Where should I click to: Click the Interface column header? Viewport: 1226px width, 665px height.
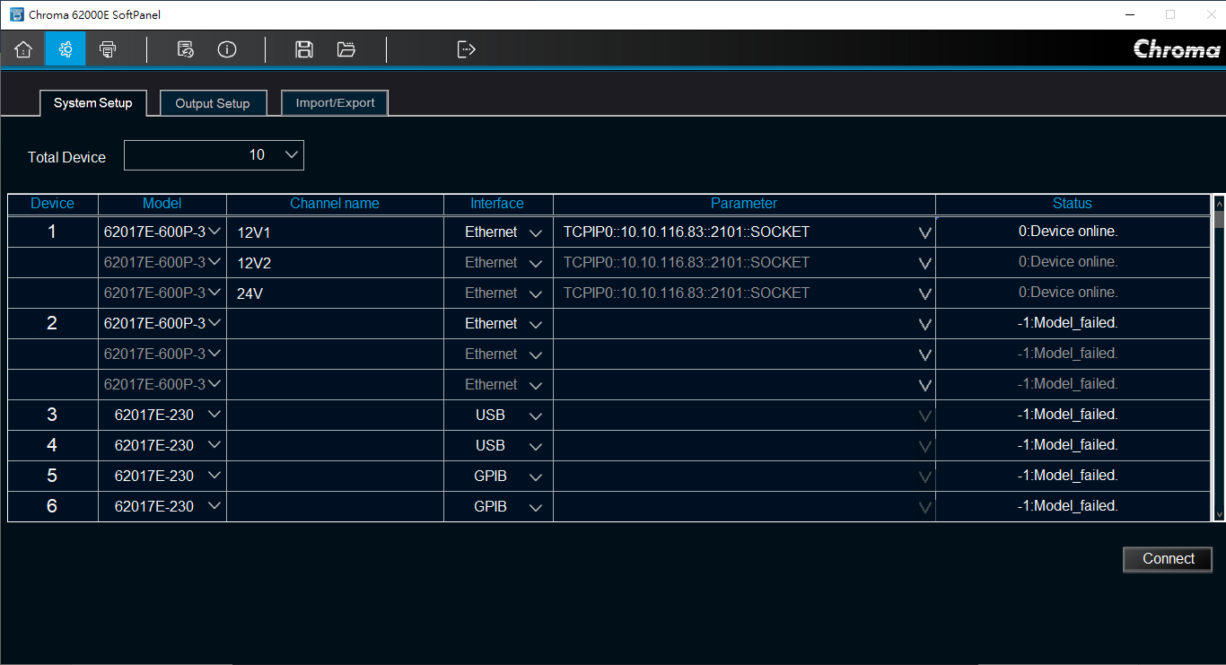[497, 204]
